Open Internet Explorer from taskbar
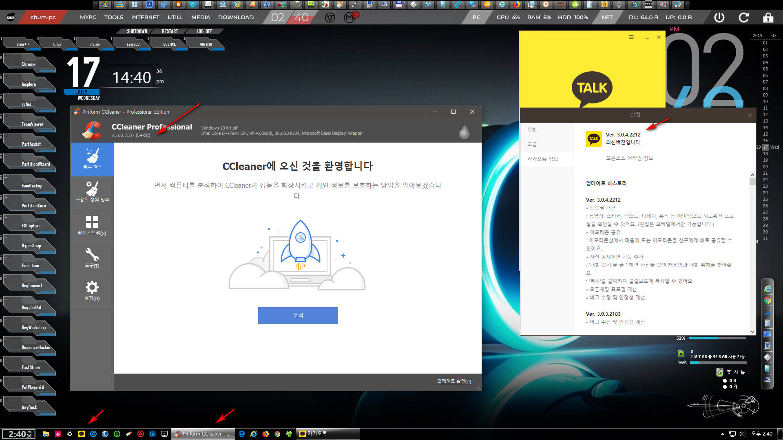This screenshot has height=440, width=783. coord(254,434)
